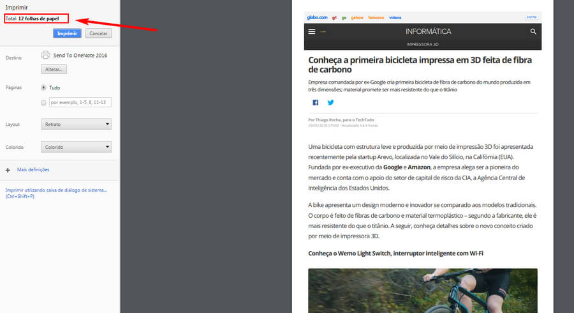Click the Imprimir button
This screenshot has height=313, width=574.
(x=67, y=33)
